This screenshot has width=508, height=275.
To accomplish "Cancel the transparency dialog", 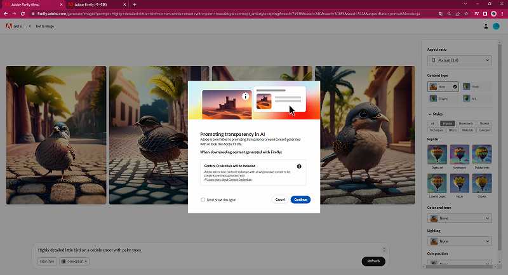I will coord(280,199).
